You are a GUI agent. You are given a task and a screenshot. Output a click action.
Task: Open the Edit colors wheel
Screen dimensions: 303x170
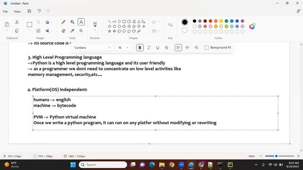pos(252,26)
